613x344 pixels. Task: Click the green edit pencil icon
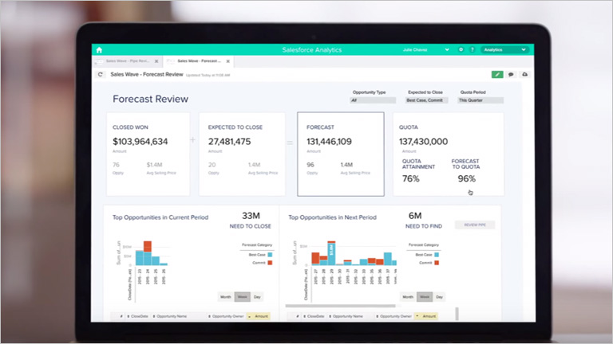tap(497, 74)
